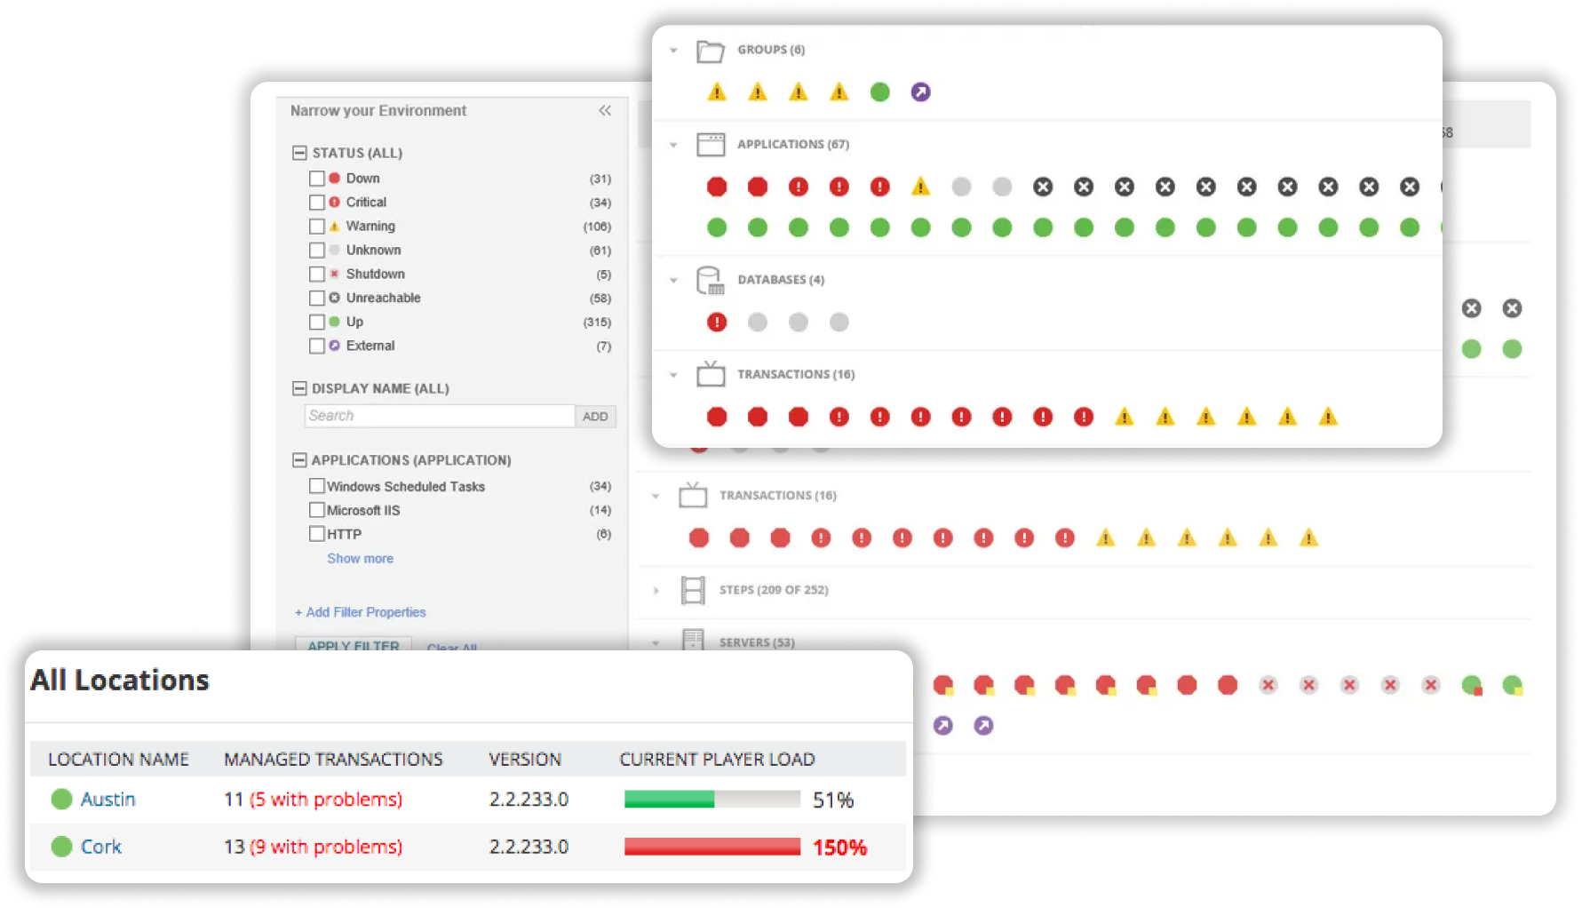Click the Show more link
1582x908 pixels.
pyautogui.click(x=360, y=558)
